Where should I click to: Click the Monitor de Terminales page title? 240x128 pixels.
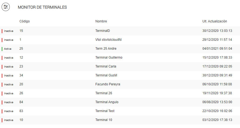point(42,7)
